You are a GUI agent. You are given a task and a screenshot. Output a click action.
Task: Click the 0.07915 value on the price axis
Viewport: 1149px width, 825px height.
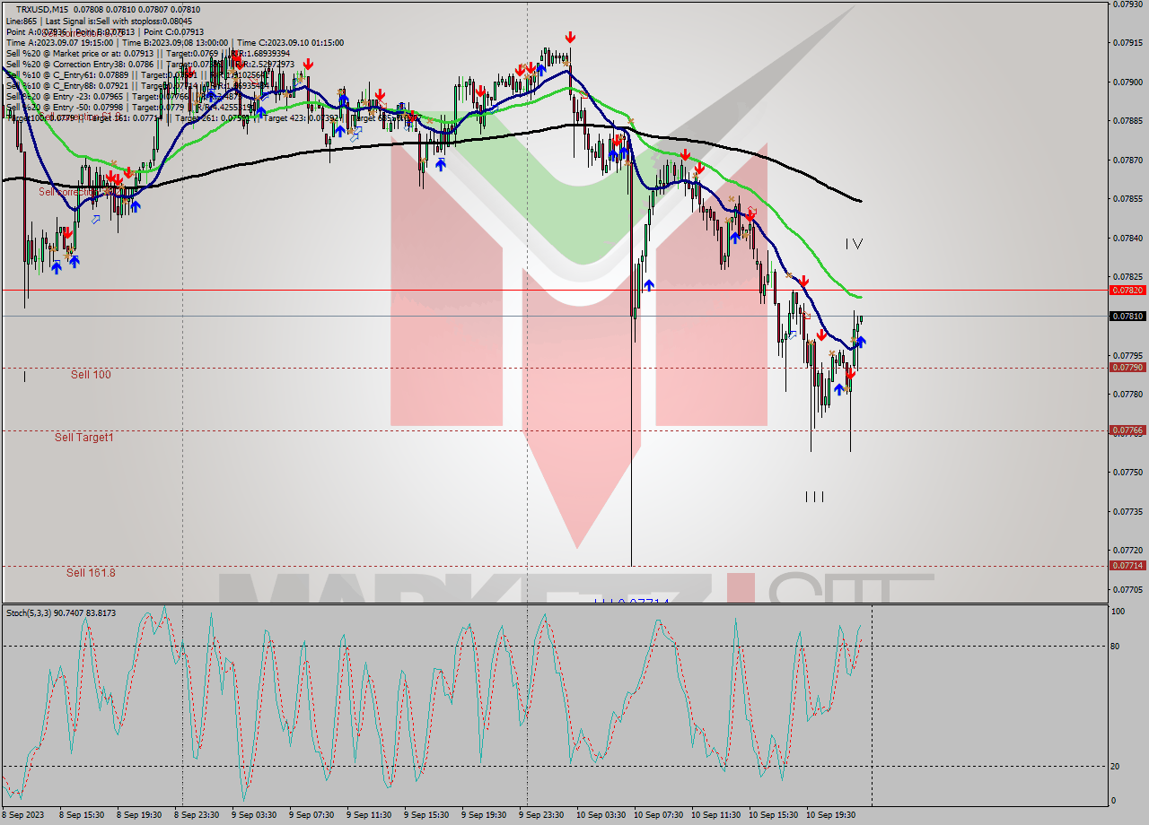(1127, 42)
